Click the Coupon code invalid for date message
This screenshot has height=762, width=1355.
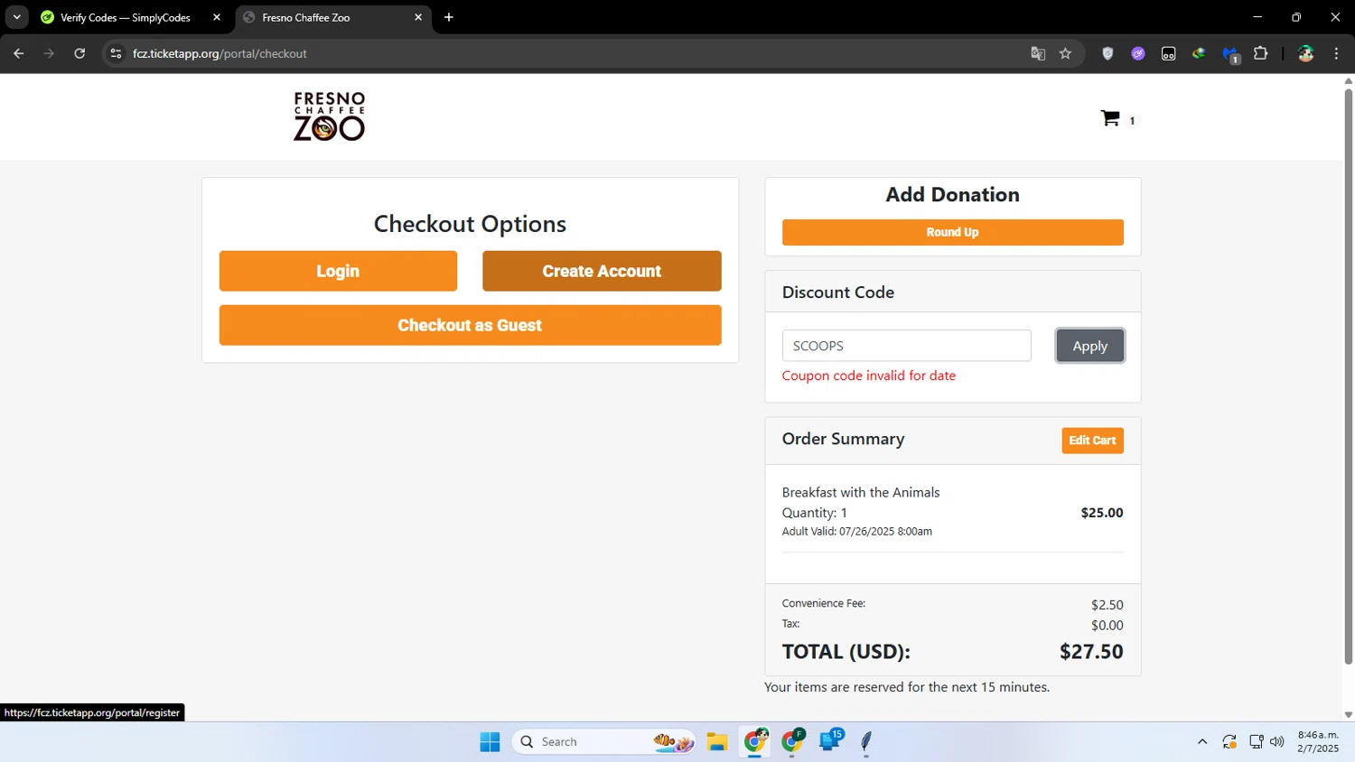(869, 376)
